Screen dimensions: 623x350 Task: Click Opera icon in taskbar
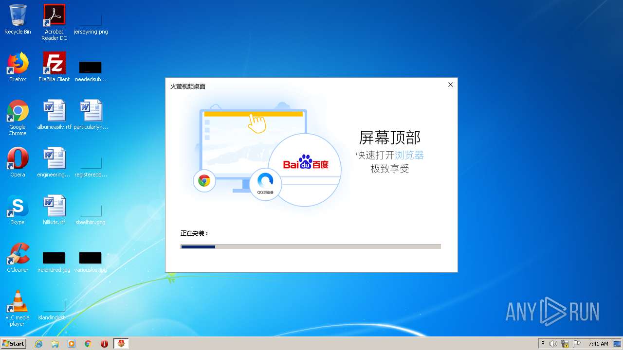coord(104,344)
